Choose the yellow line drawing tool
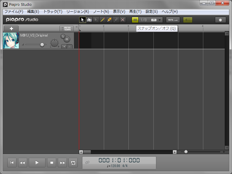The image size is (232, 174). (x=103, y=20)
